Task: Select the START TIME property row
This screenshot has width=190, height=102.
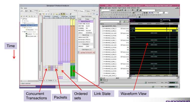Action: 86,24
